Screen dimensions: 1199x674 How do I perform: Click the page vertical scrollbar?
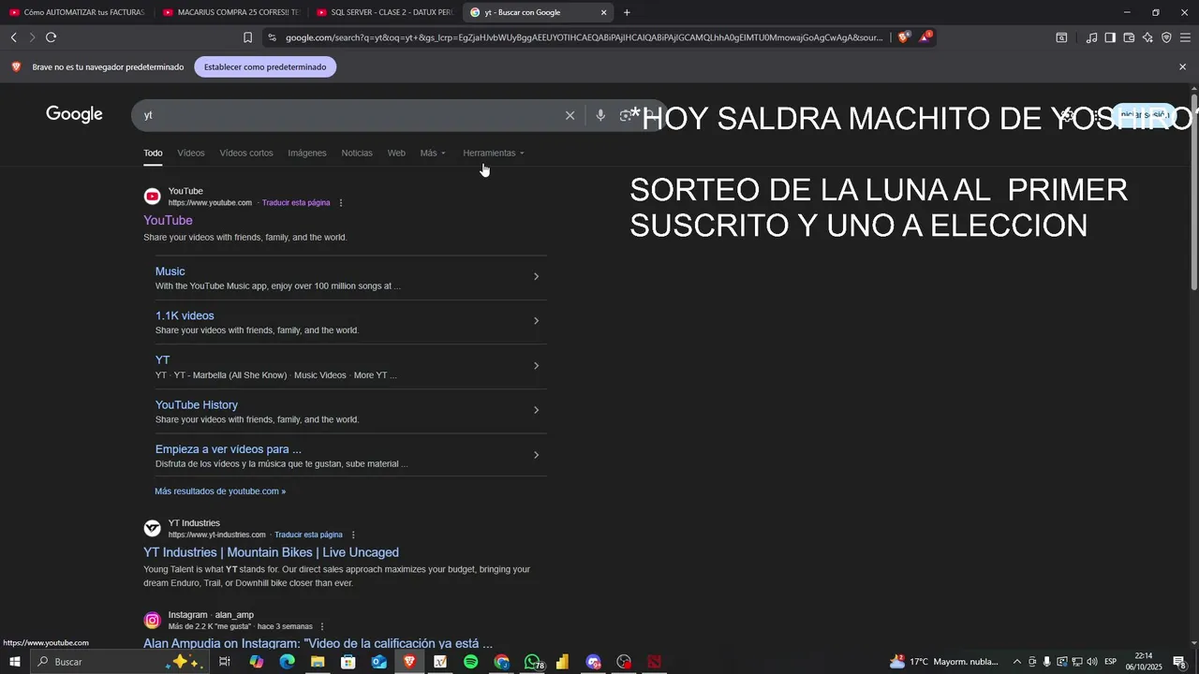click(x=1193, y=192)
